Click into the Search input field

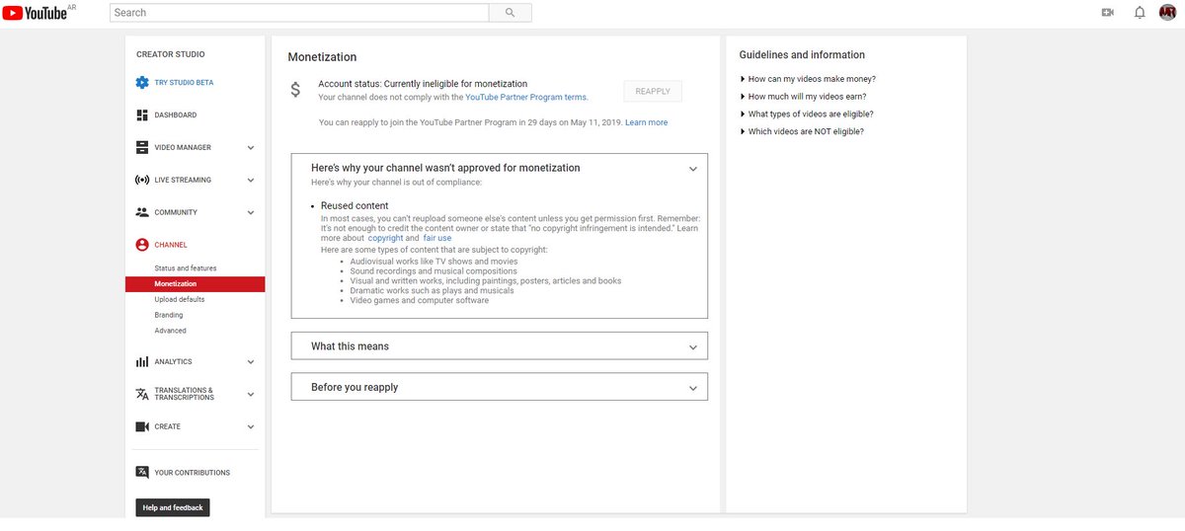coord(299,13)
